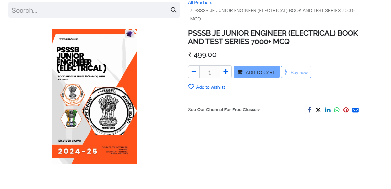Share product on Pinterest
391x189 pixels.
click(x=346, y=110)
